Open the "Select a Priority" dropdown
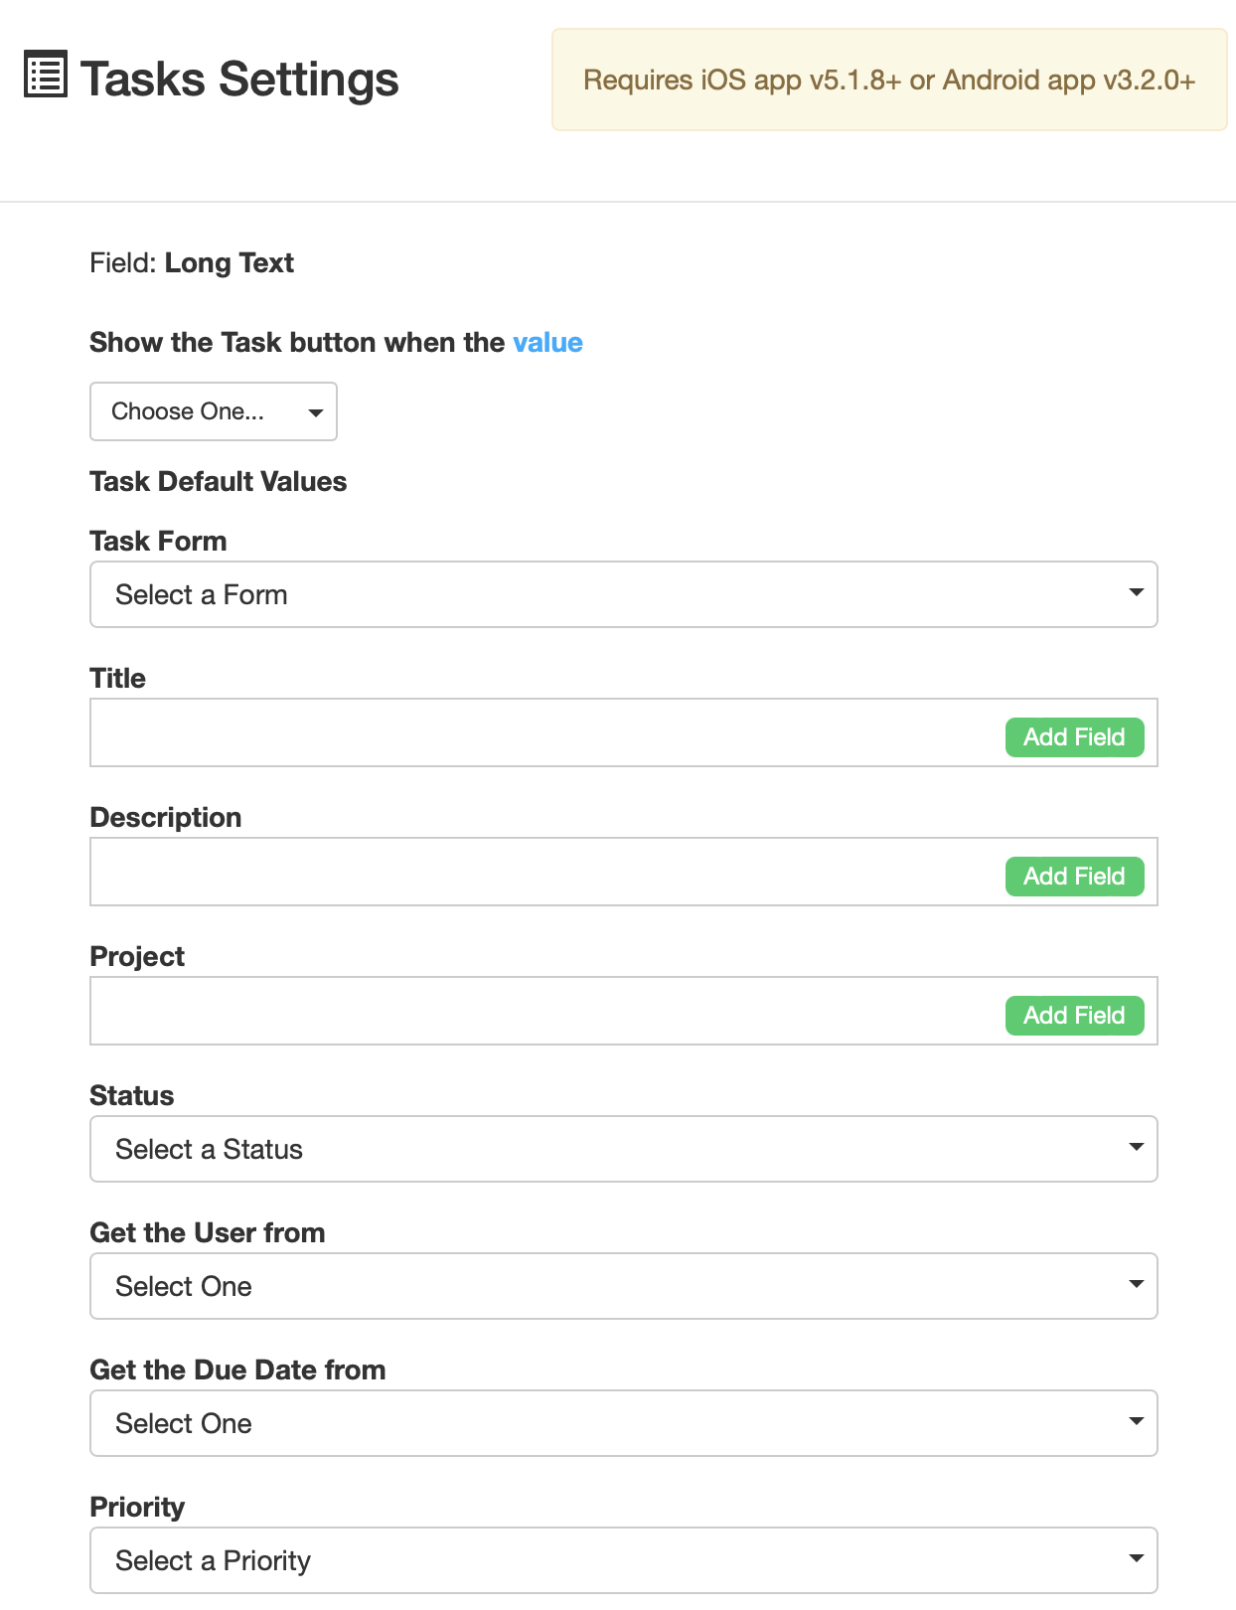 pos(624,1560)
